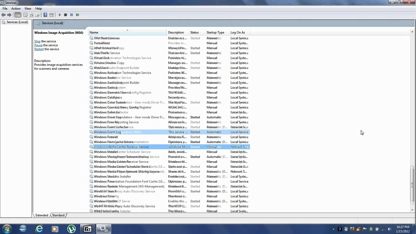
Task: Select the Windows Firewall service row
Action: [169, 137]
